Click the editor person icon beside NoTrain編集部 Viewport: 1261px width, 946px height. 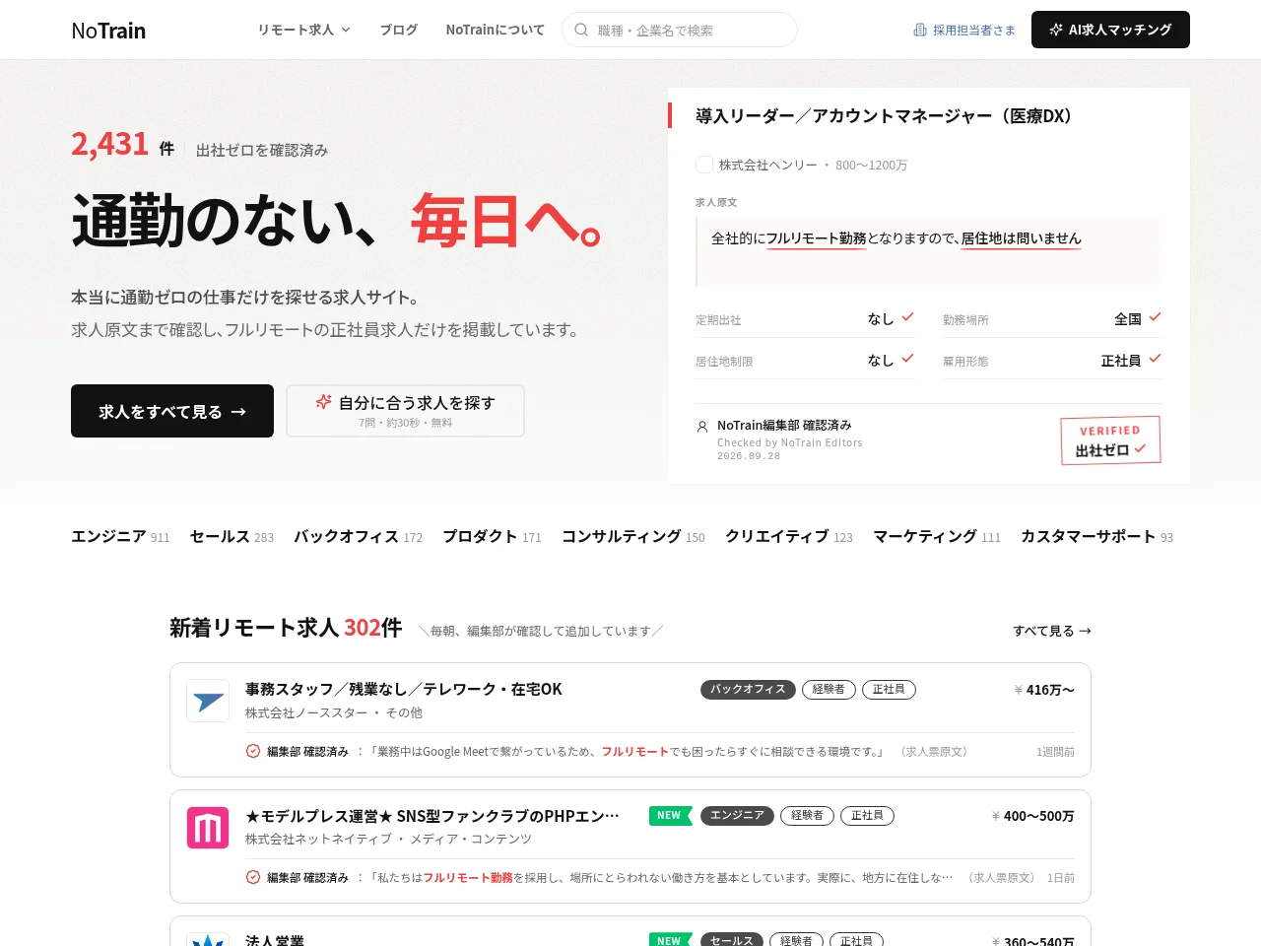pos(702,427)
